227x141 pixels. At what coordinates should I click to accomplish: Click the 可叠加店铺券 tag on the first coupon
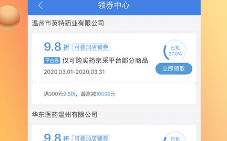tap(90, 47)
